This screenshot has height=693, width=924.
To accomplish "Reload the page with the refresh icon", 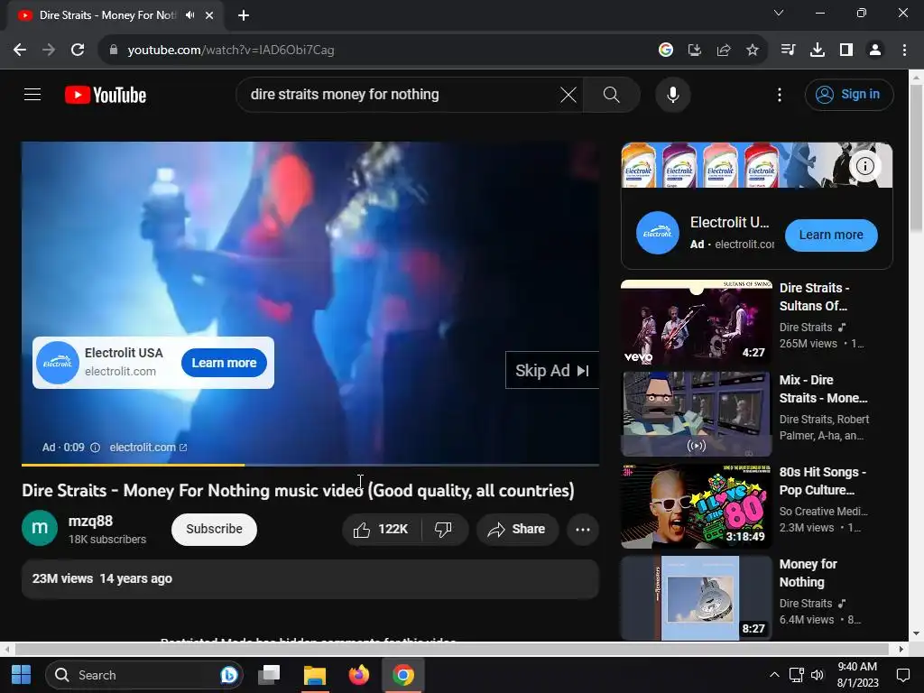I will click(x=78, y=51).
